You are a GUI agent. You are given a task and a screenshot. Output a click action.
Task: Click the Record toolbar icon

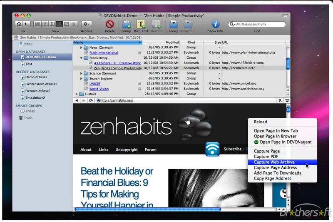(157, 24)
